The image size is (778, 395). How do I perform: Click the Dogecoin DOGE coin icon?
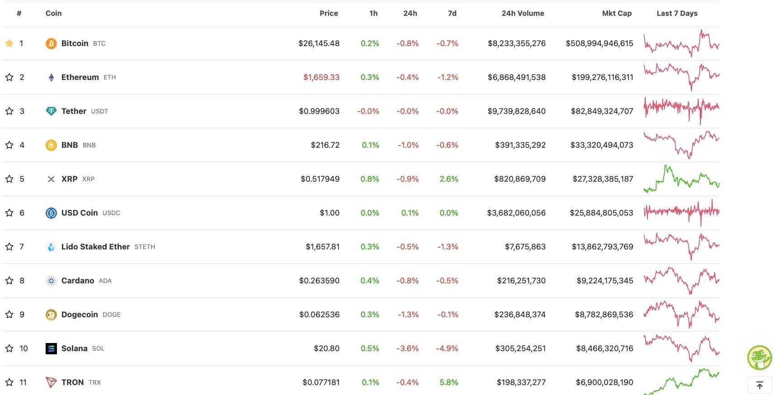pyautogui.click(x=51, y=314)
